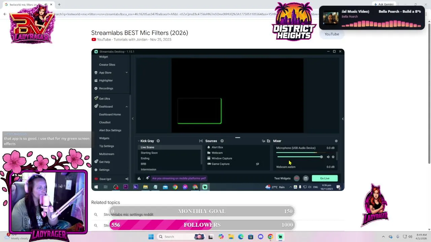Open Alert Box Settings menu item
This screenshot has height=242, width=431.
point(110,130)
